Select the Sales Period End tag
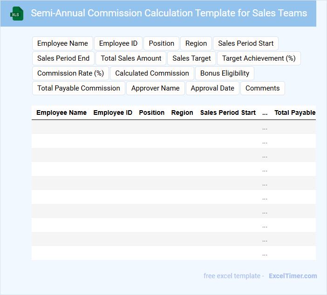This screenshot has height=295, width=327. coord(63,58)
